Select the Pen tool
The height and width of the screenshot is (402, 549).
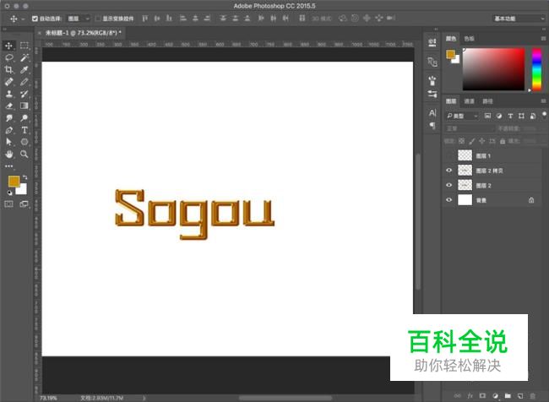tap(8, 130)
